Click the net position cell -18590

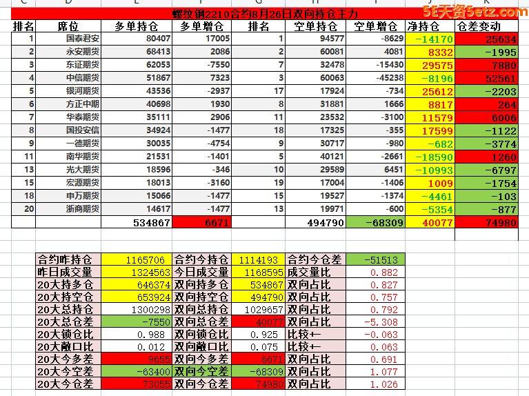[430, 157]
